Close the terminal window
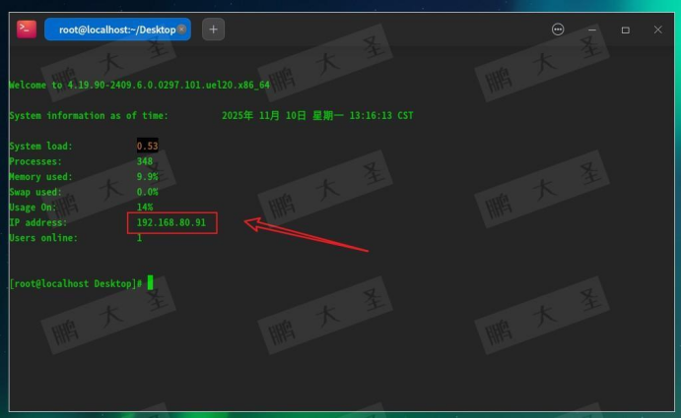682x418 pixels. (657, 30)
